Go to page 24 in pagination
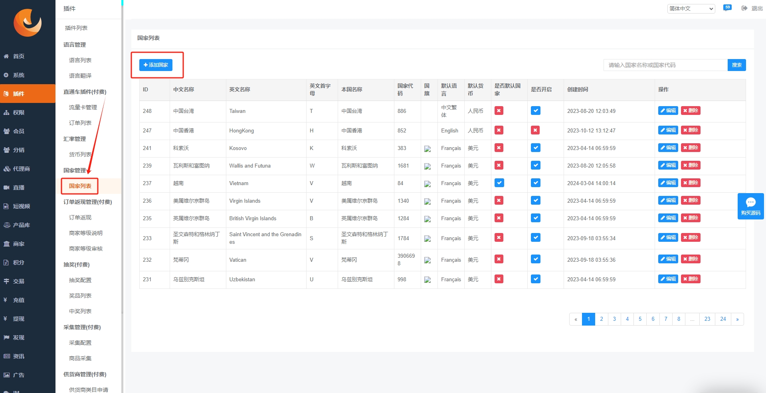The image size is (766, 393). [723, 319]
